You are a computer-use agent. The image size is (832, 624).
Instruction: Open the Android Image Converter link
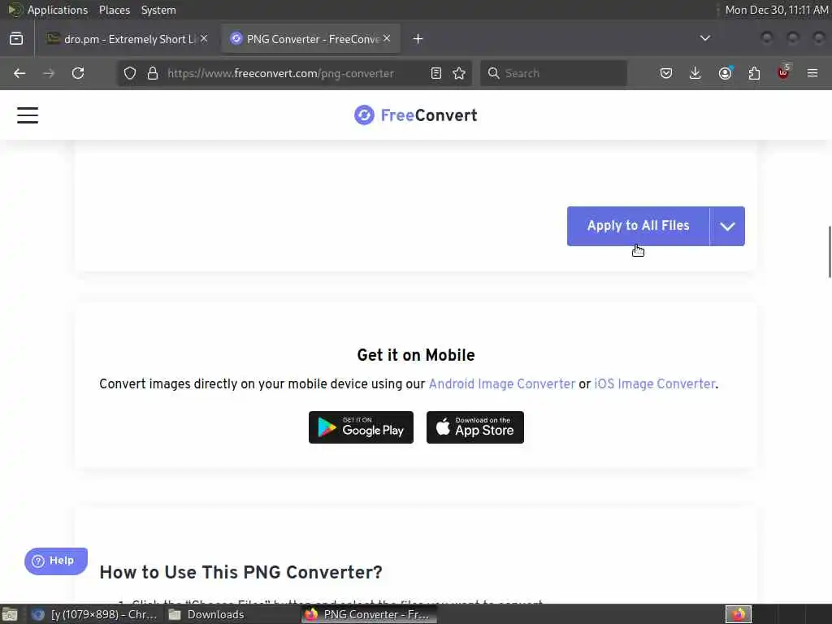(x=502, y=384)
